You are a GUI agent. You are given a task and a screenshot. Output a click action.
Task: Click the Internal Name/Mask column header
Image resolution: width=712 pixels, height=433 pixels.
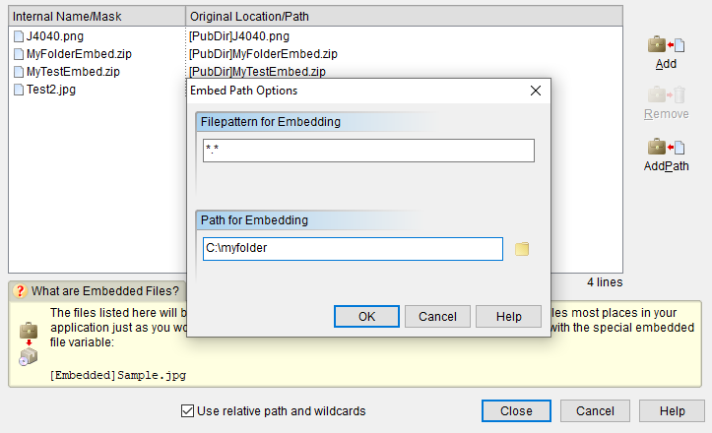pyautogui.click(x=97, y=16)
